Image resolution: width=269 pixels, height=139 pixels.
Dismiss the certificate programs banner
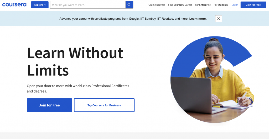(219, 19)
